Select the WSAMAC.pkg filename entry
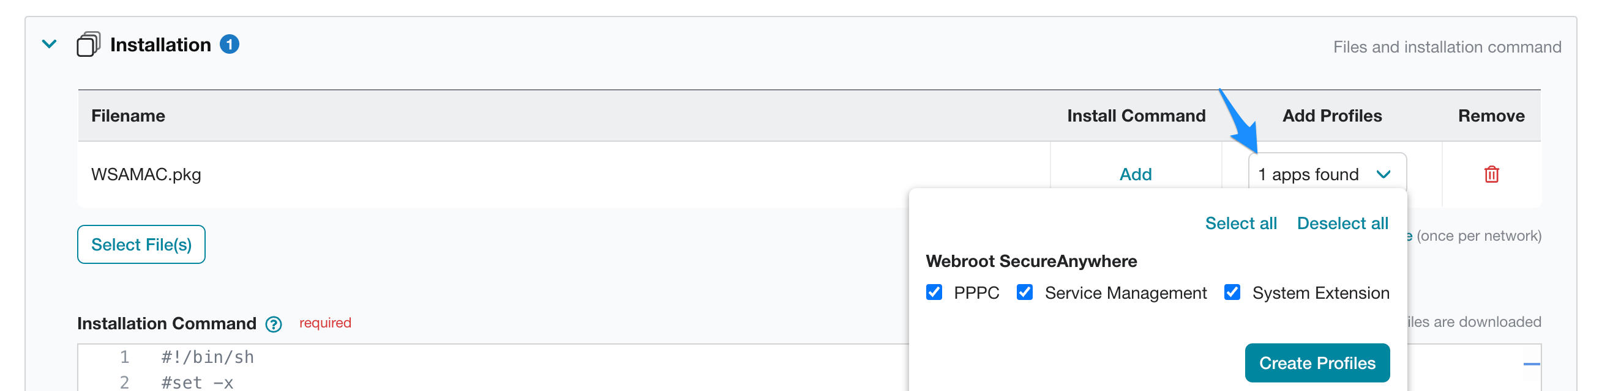 pyautogui.click(x=147, y=175)
